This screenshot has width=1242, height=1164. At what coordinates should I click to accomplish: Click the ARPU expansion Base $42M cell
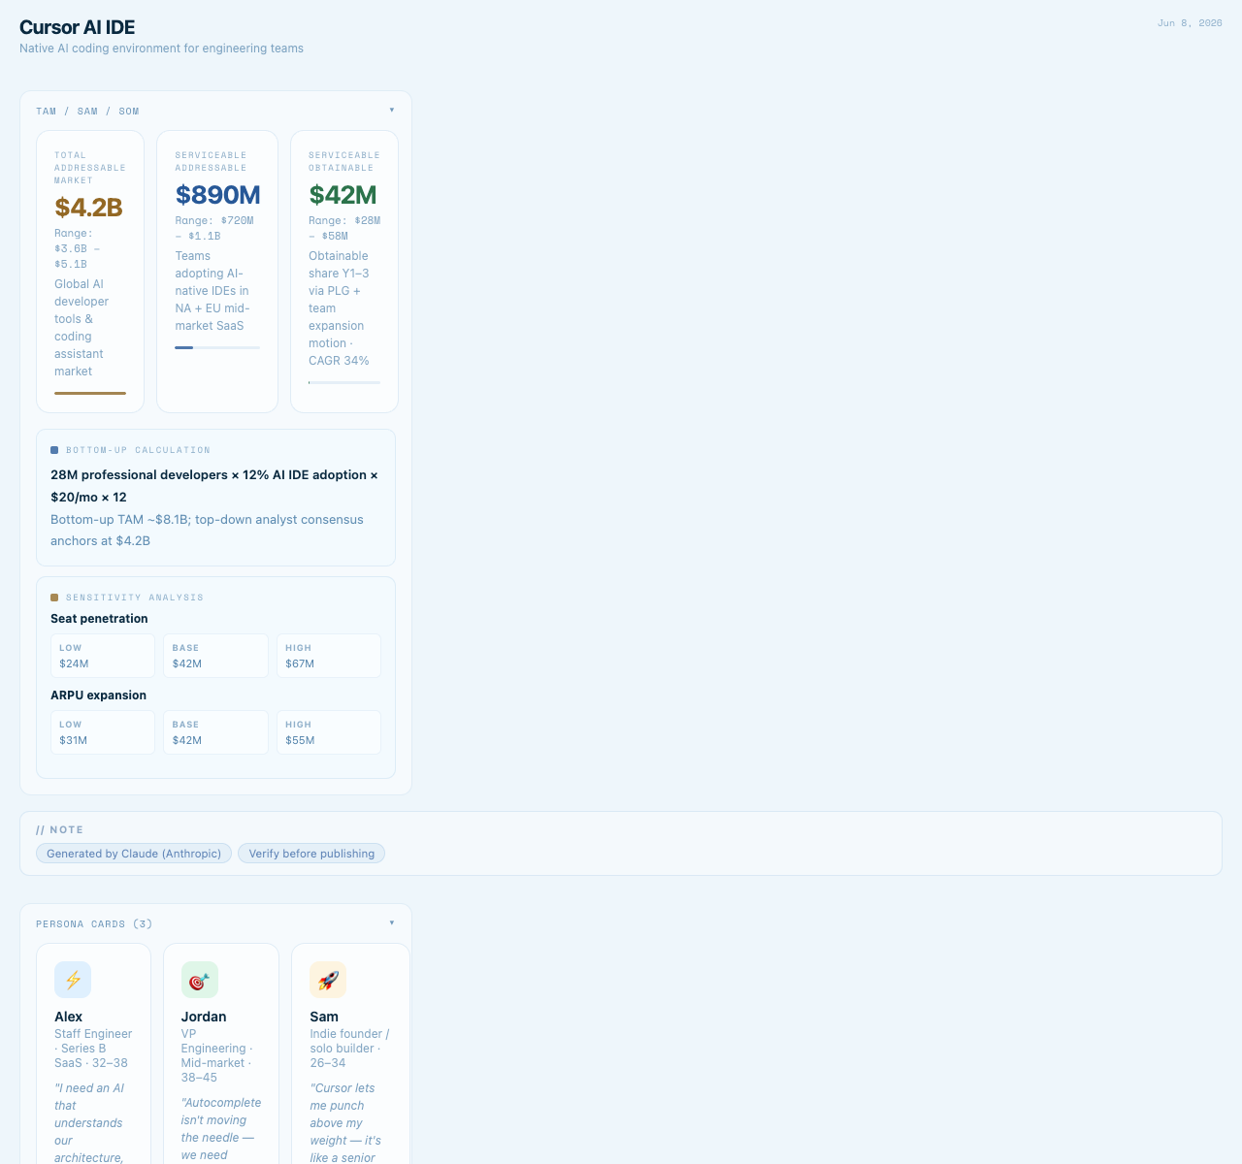[215, 732]
